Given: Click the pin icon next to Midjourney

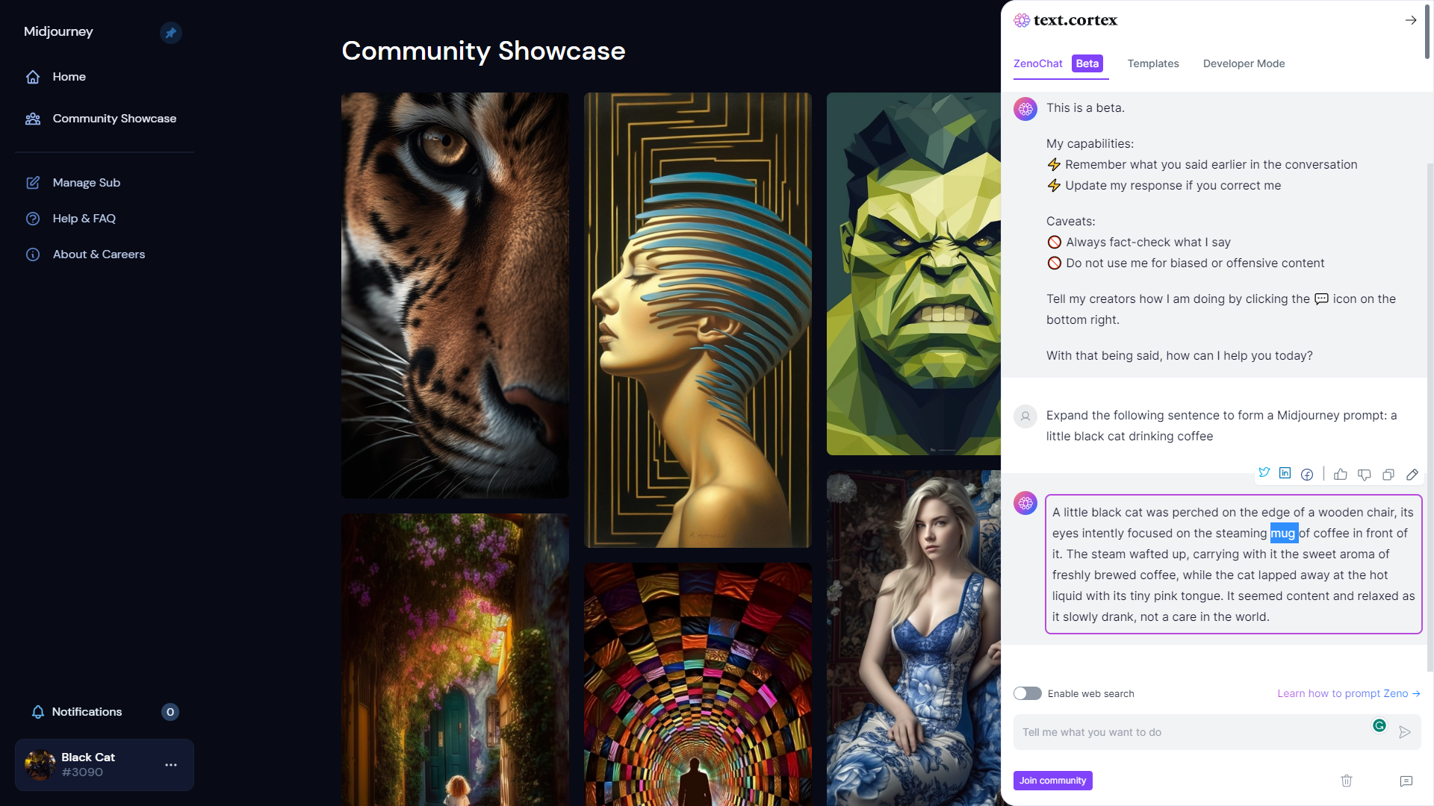Looking at the screenshot, I should point(171,33).
